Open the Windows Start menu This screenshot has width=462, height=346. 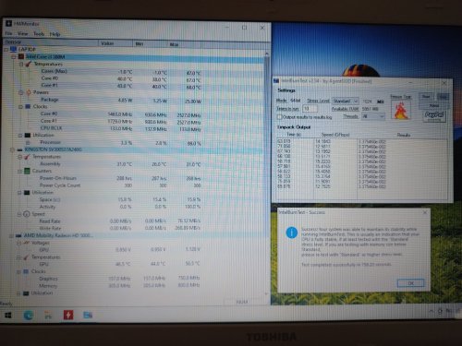(8, 316)
